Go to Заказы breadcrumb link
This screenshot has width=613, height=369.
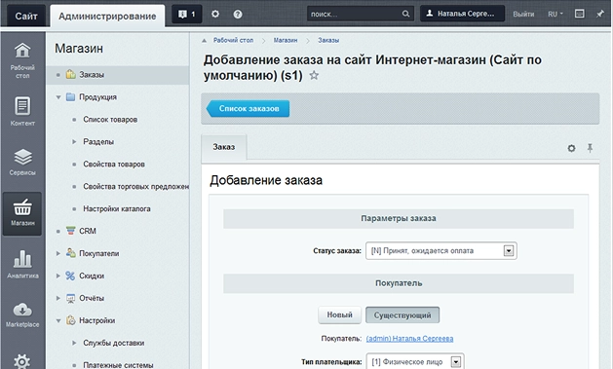328,40
